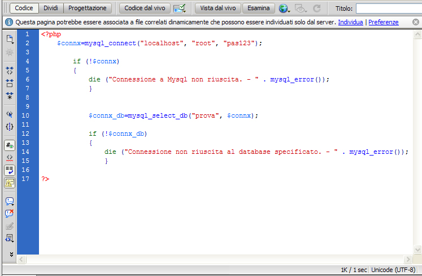The width and height of the screenshot is (422, 276).
Task: Toggle Esamina inspect mode
Action: pos(259,8)
